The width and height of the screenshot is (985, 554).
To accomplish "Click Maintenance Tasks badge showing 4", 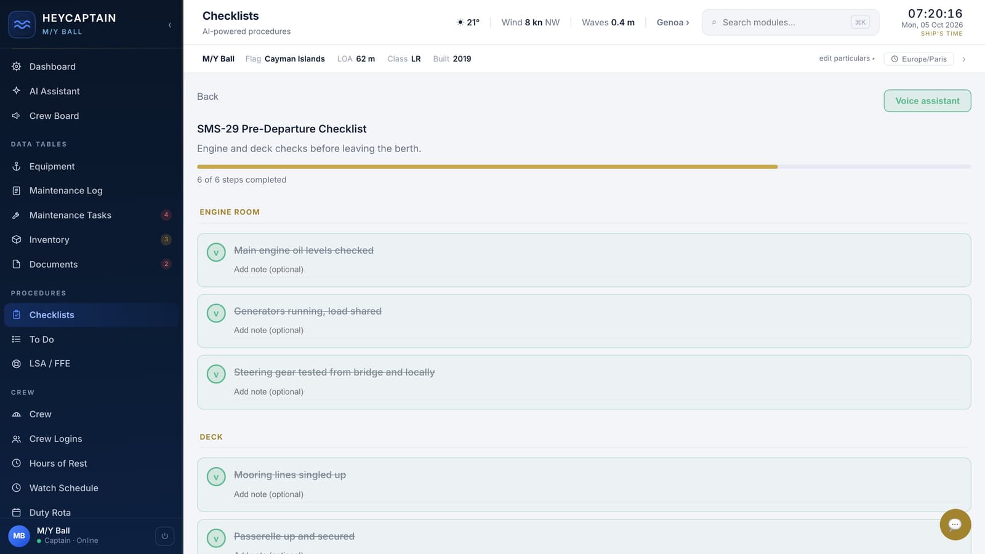I will tap(166, 215).
